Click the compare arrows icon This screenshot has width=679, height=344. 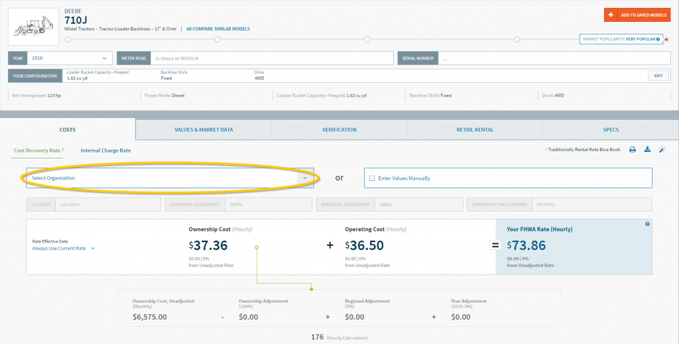click(x=189, y=29)
